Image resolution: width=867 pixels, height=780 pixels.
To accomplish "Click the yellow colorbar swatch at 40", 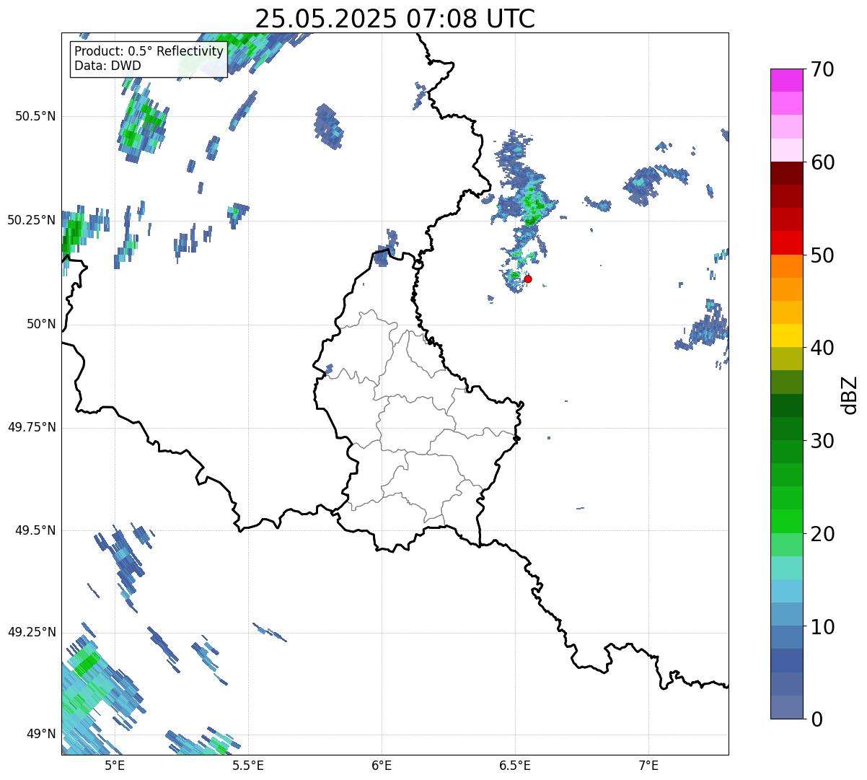I will click(x=786, y=336).
